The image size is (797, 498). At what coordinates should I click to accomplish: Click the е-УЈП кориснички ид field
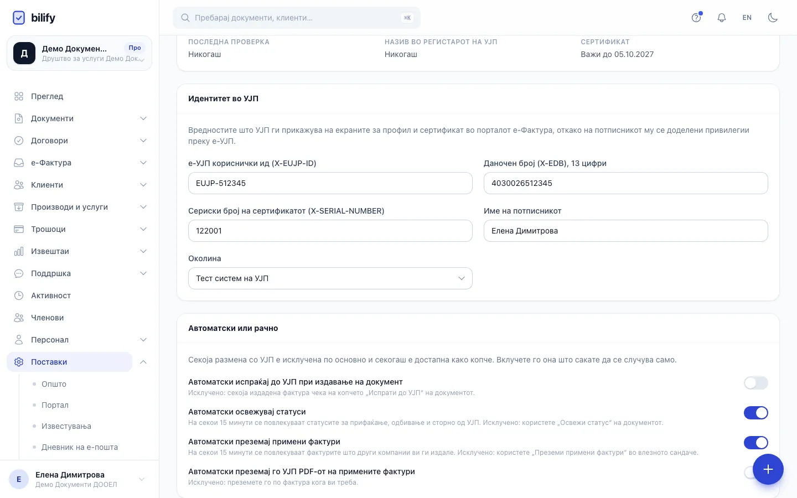coord(330,183)
